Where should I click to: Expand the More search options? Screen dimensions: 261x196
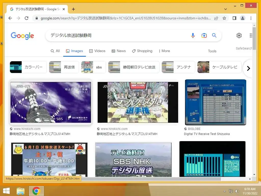click(x=164, y=51)
